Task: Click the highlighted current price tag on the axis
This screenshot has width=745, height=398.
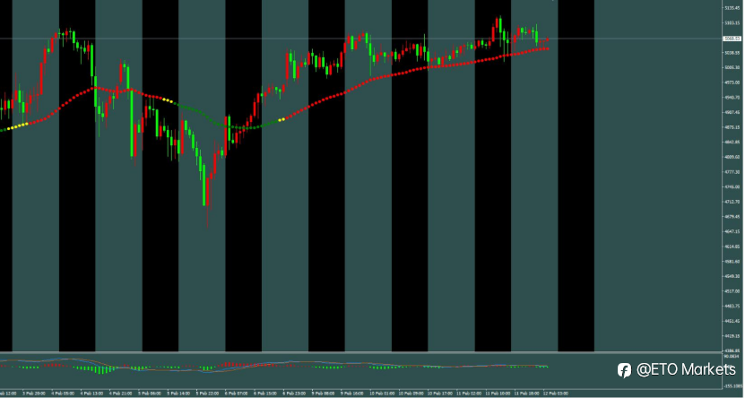Action: [732, 39]
